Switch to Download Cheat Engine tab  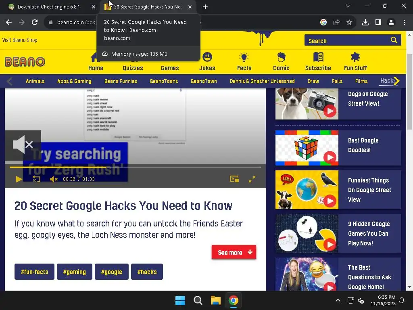48,7
